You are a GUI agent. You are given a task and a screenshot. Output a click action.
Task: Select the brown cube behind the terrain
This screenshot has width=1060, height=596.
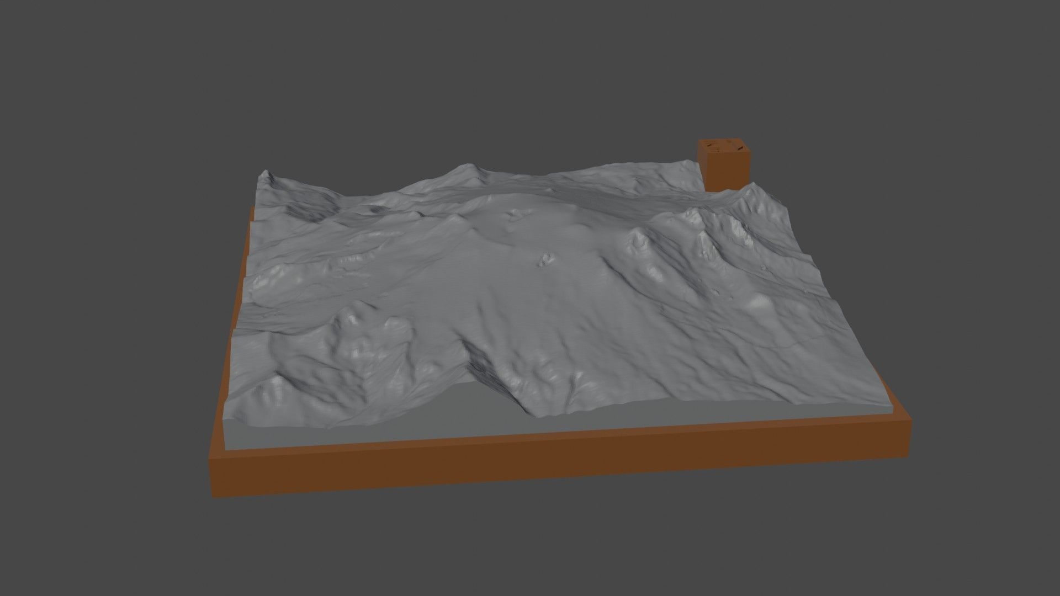[725, 165]
